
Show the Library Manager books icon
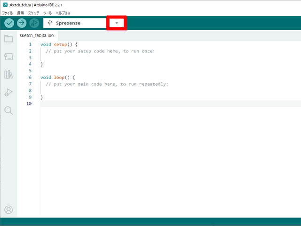[x=8, y=74]
